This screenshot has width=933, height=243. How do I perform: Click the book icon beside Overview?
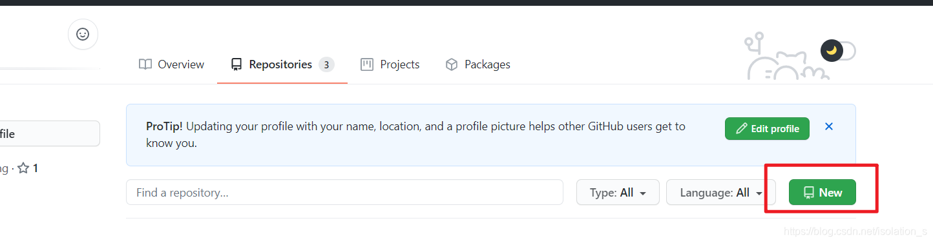(x=145, y=64)
